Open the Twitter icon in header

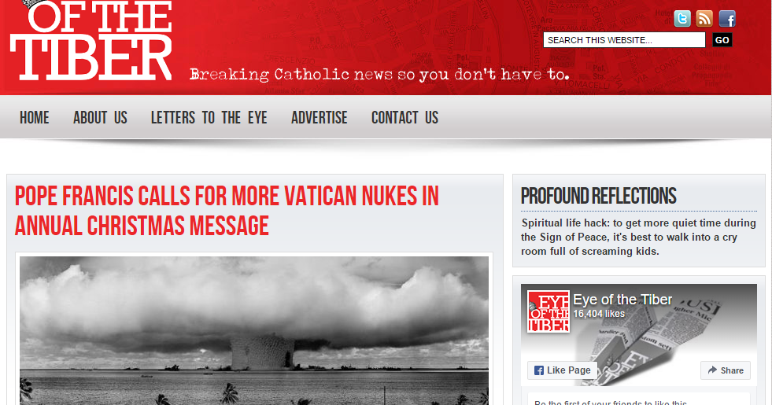(682, 19)
